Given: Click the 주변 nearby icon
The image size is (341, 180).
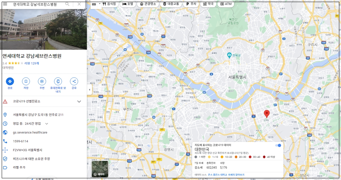Looking at the screenshot, I should tap(42, 81).
